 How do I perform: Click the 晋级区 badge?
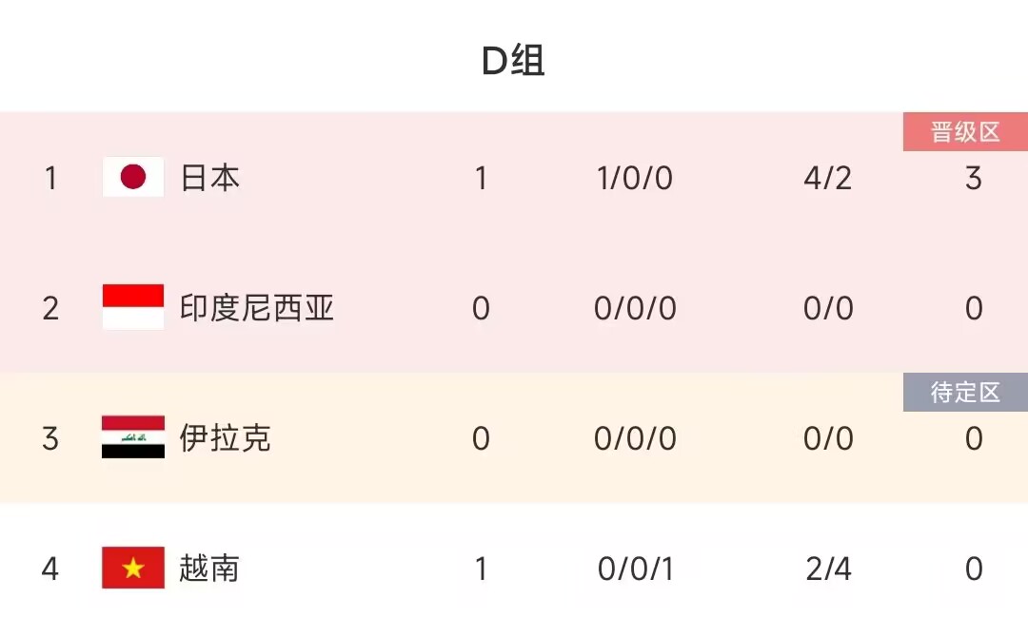(x=965, y=132)
